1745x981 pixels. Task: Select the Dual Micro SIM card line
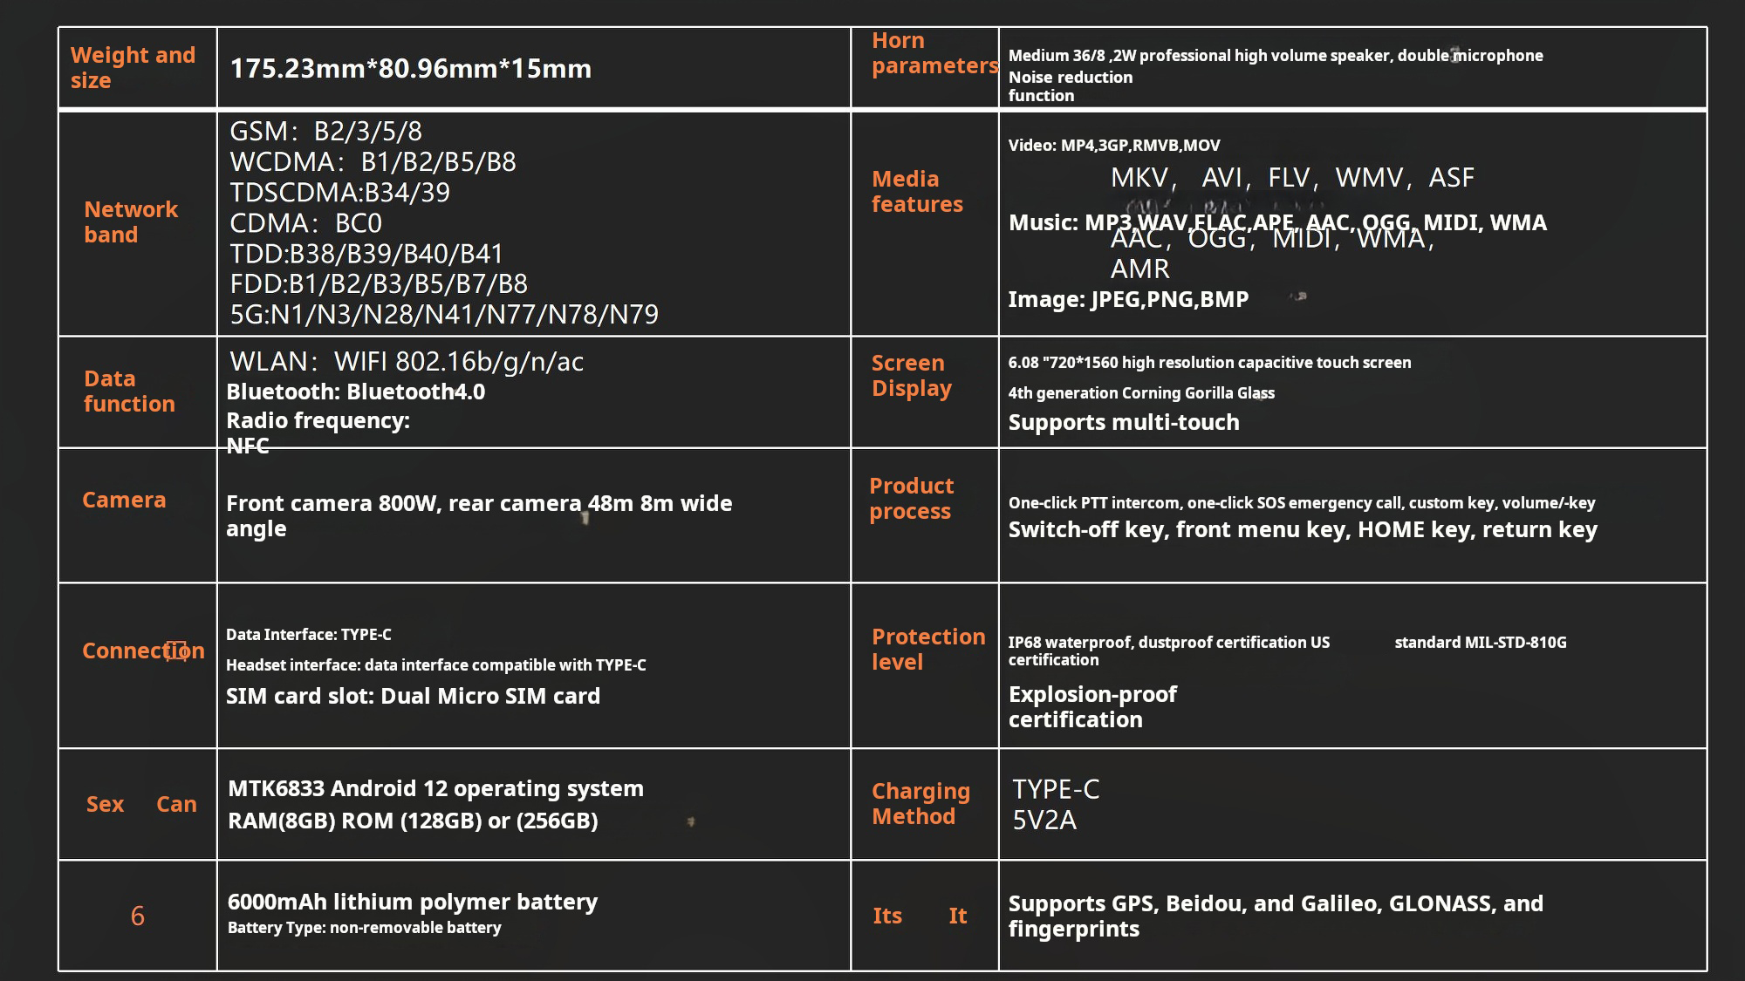click(x=413, y=696)
